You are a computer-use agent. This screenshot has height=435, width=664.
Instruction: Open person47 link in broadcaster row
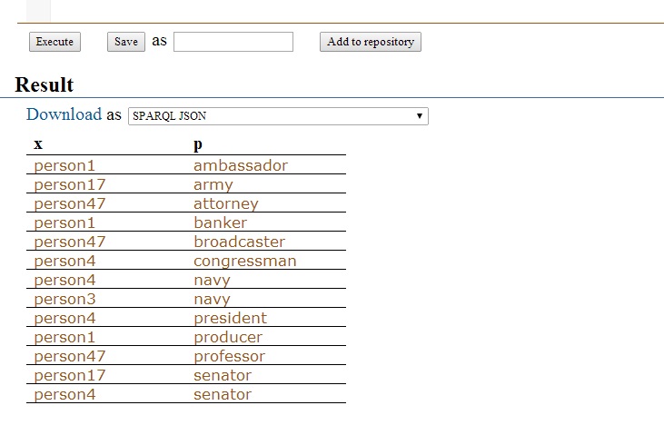click(x=69, y=242)
